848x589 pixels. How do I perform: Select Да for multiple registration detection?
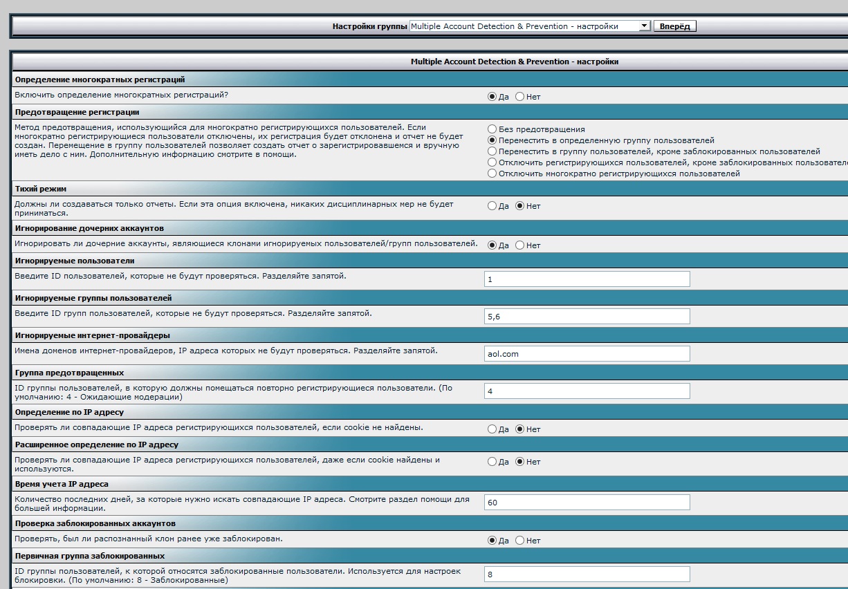pos(492,97)
